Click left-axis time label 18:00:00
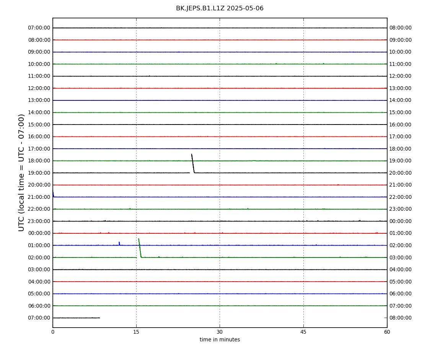440x364 pixels. (39, 161)
